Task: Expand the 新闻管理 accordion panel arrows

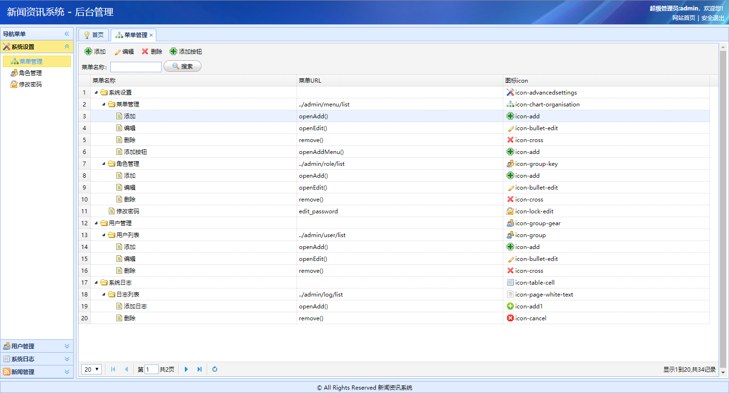Action: point(67,372)
